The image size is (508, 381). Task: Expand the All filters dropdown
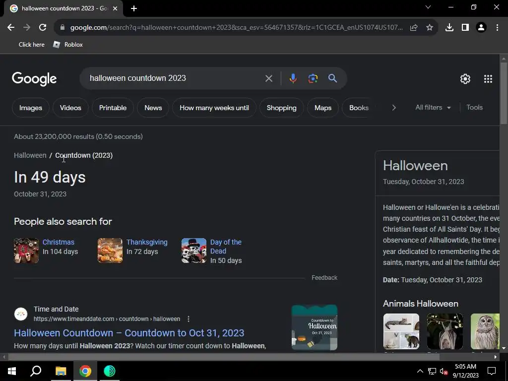click(x=433, y=108)
